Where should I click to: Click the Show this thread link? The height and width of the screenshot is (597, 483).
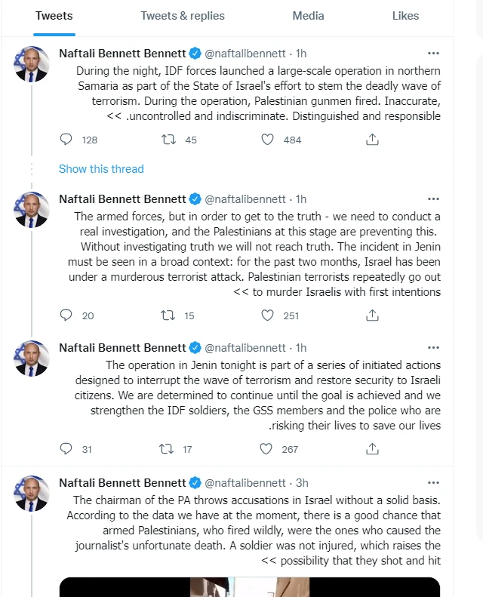point(101,168)
